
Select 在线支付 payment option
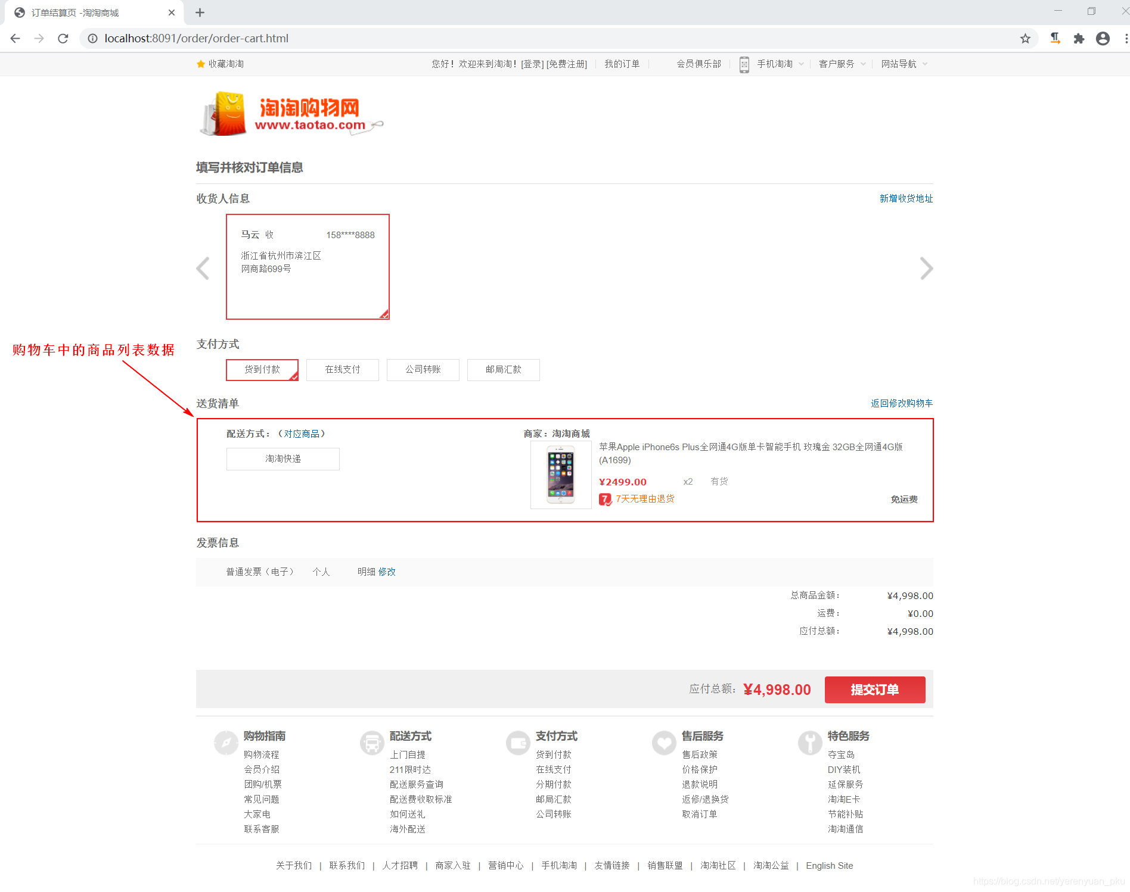(x=343, y=370)
